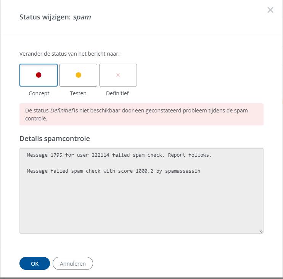Select the Testen status box
283x279 pixels.
[x=78, y=75]
